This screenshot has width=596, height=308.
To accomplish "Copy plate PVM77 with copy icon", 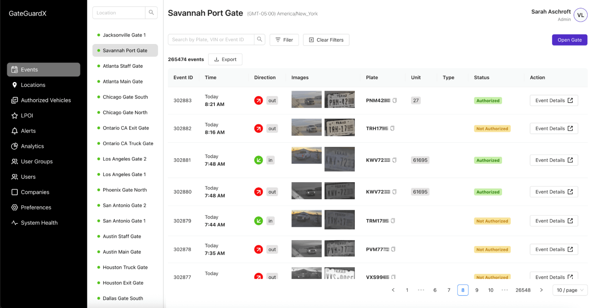I will [x=393, y=249].
